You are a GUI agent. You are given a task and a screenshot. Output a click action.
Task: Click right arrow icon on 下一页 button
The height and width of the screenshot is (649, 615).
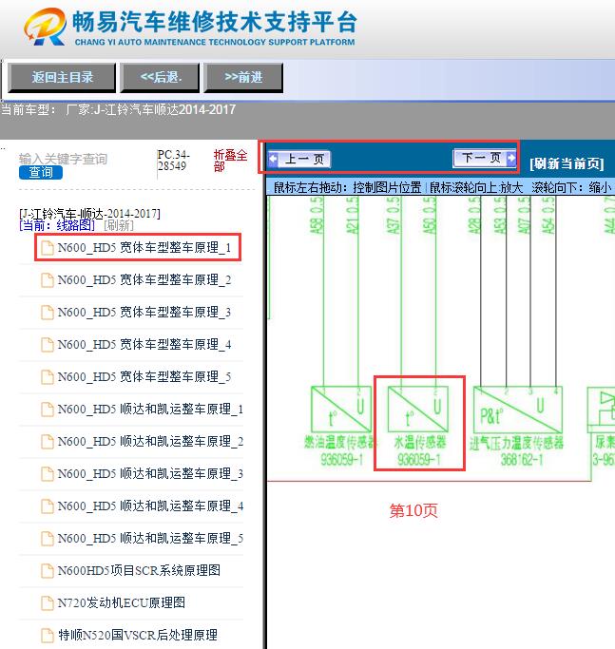[x=511, y=158]
